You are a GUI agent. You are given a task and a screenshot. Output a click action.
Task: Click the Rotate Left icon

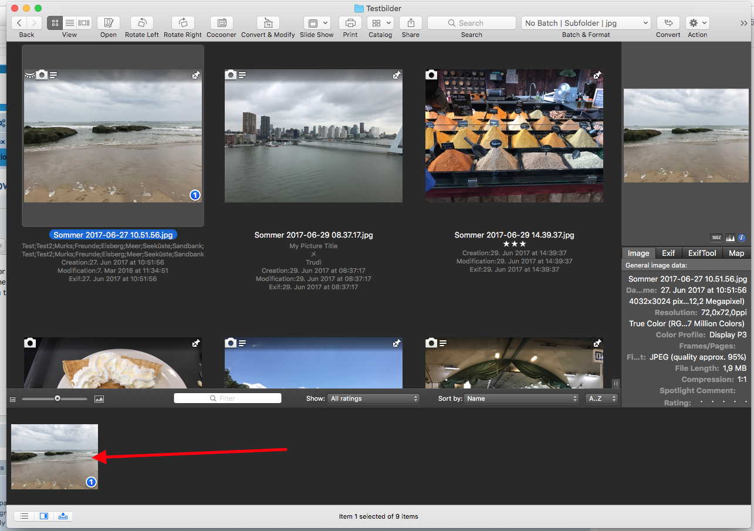coord(142,23)
